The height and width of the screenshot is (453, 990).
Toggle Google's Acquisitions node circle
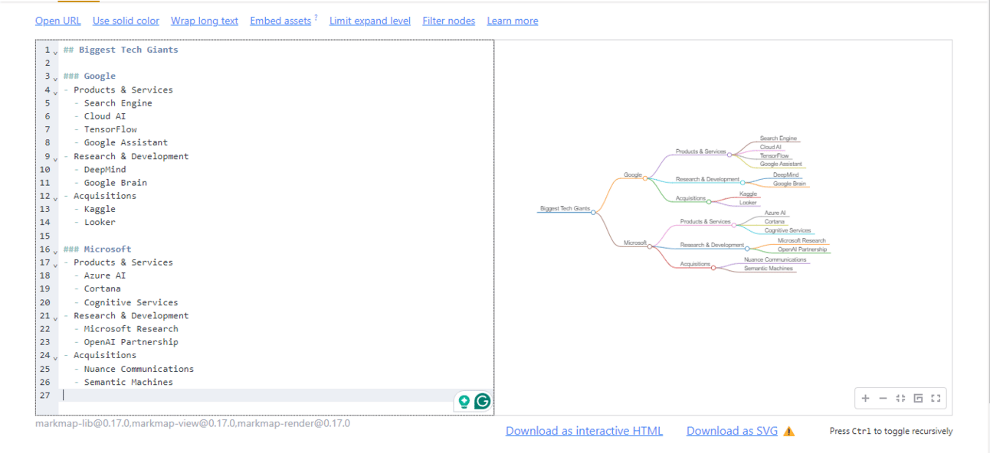pos(709,202)
